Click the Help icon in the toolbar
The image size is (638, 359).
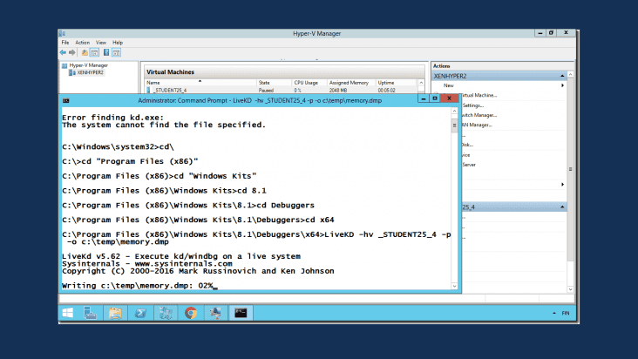pos(106,52)
